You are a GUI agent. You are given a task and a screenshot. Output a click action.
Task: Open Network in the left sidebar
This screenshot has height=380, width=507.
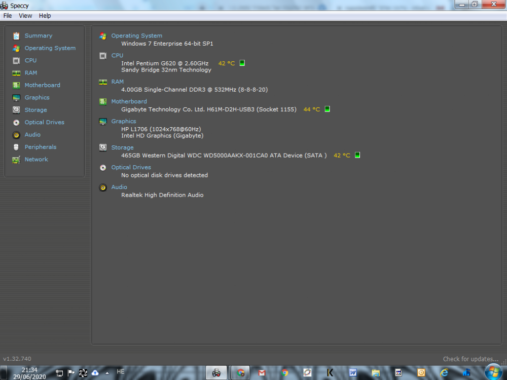36,159
